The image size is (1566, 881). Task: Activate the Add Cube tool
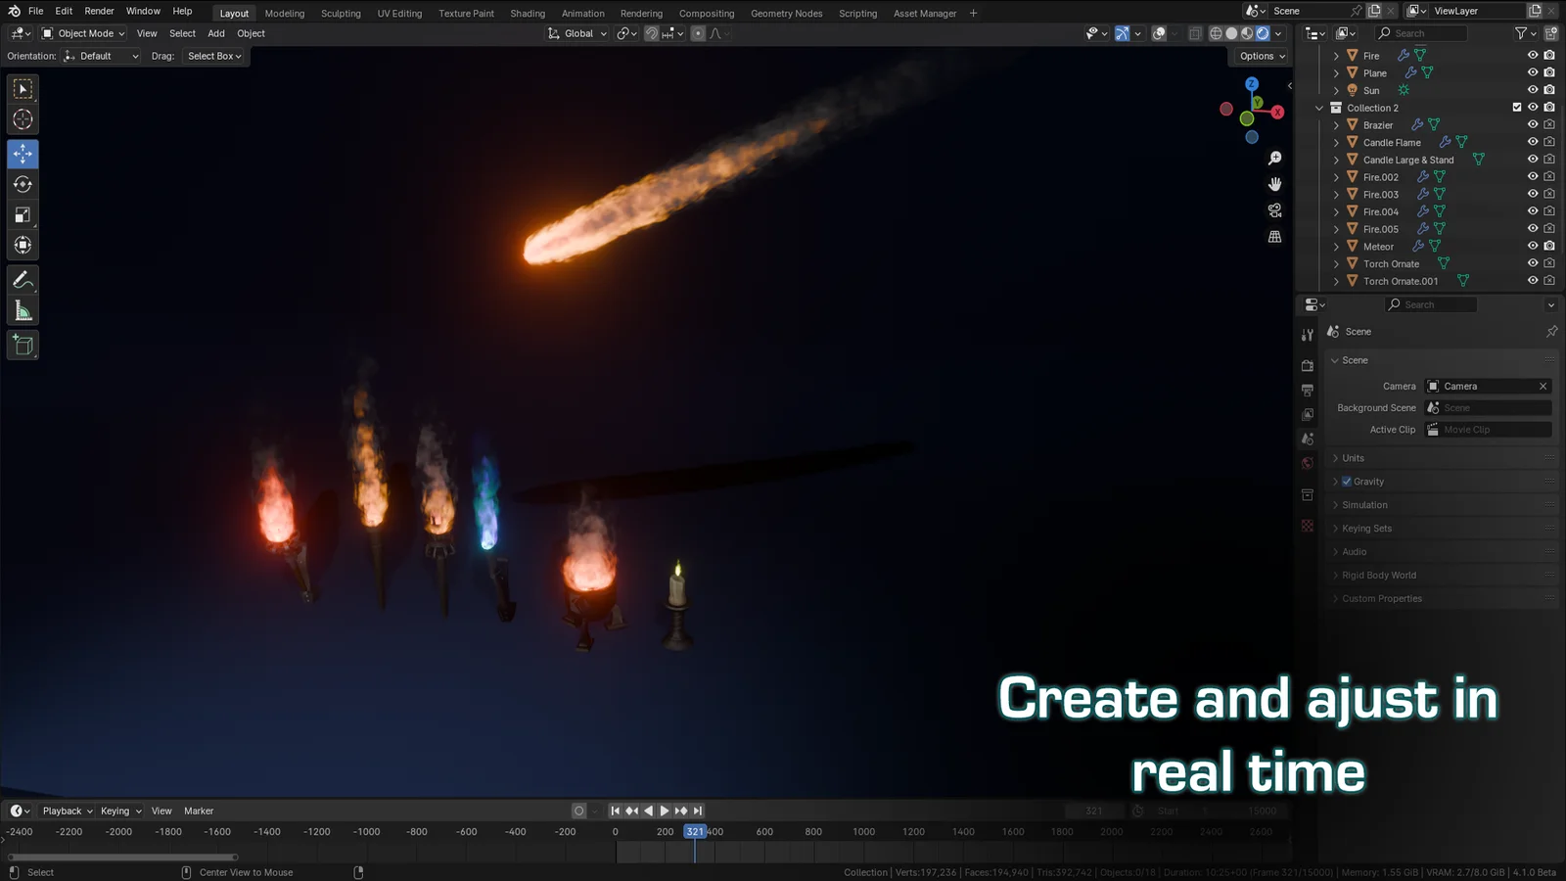[x=22, y=345]
